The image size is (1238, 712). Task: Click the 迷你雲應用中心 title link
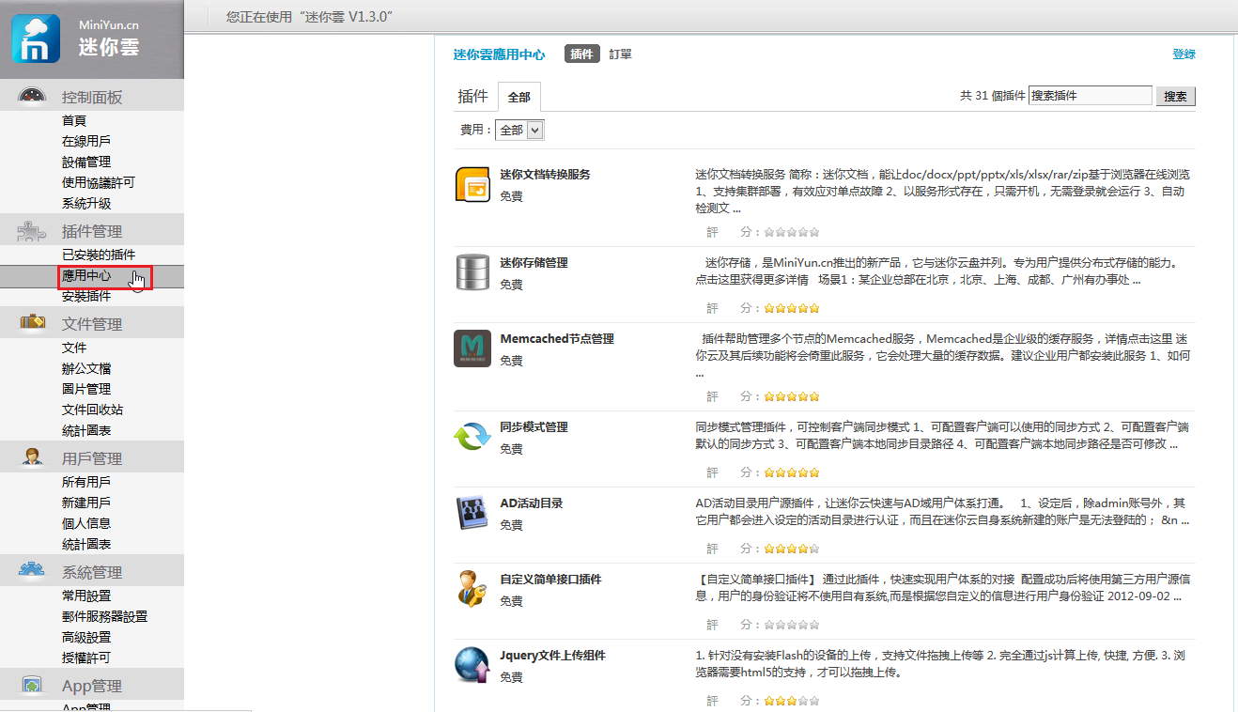[499, 54]
